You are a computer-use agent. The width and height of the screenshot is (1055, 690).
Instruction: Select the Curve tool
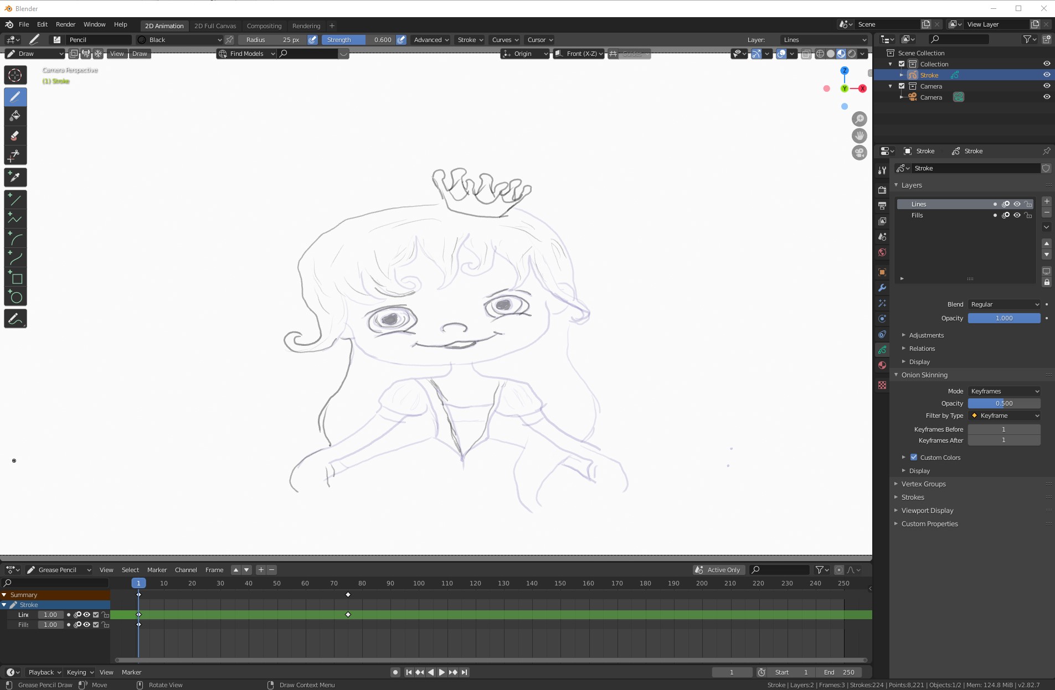(x=16, y=258)
